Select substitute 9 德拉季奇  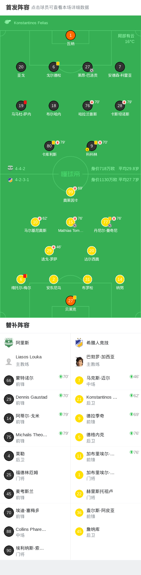[x=106, y=419]
